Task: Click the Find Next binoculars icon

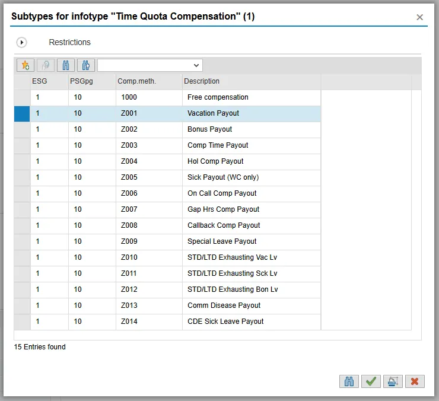Action: (x=86, y=65)
